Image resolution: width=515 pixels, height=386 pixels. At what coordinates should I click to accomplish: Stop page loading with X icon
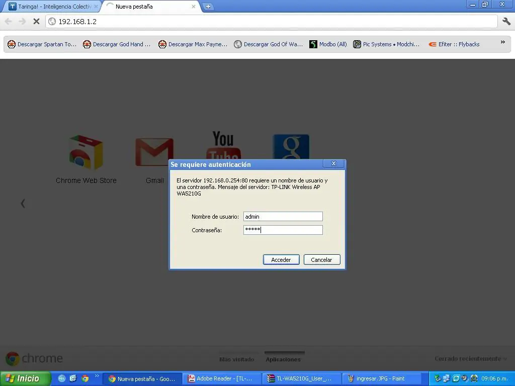tap(36, 22)
